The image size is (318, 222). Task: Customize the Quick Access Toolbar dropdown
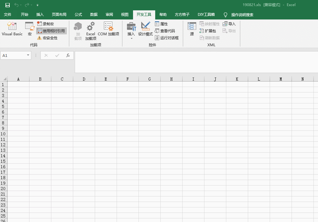[38, 5]
